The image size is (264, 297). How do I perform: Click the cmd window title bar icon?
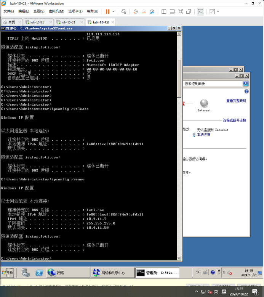pyautogui.click(x=3, y=29)
